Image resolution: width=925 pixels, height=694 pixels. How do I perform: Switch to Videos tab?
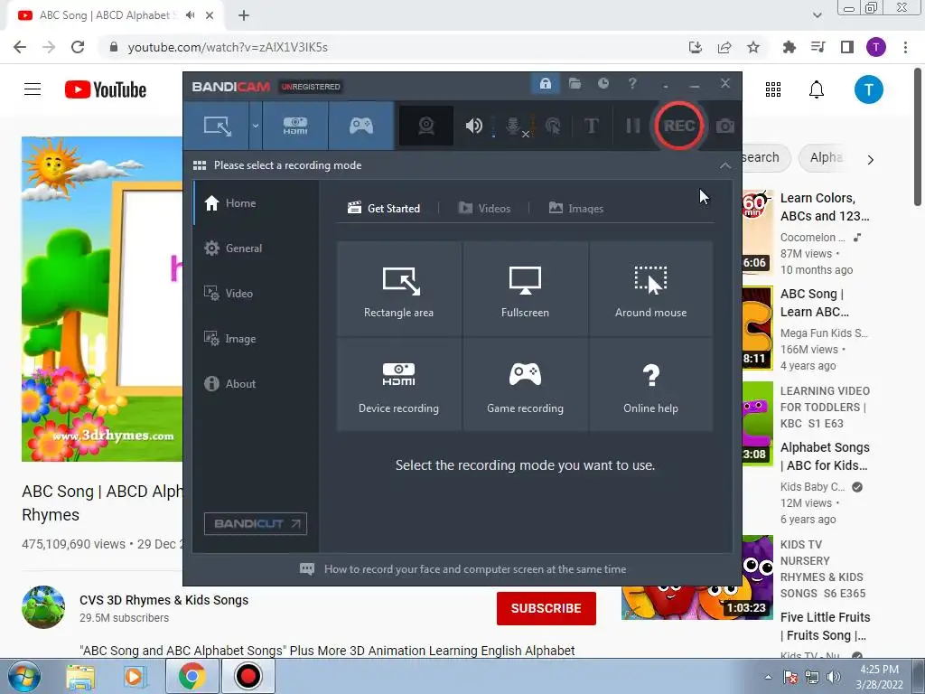click(484, 209)
